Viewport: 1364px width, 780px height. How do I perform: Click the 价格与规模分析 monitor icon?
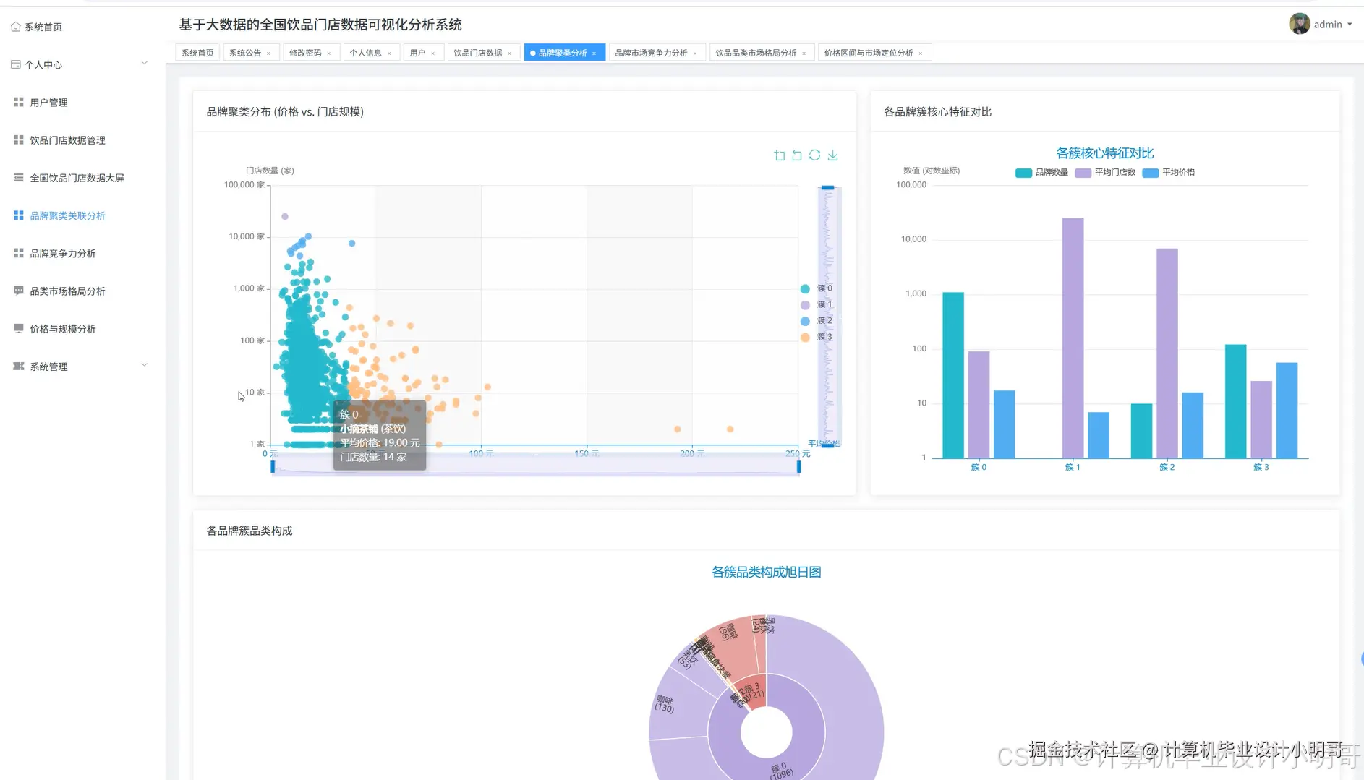pyautogui.click(x=19, y=328)
